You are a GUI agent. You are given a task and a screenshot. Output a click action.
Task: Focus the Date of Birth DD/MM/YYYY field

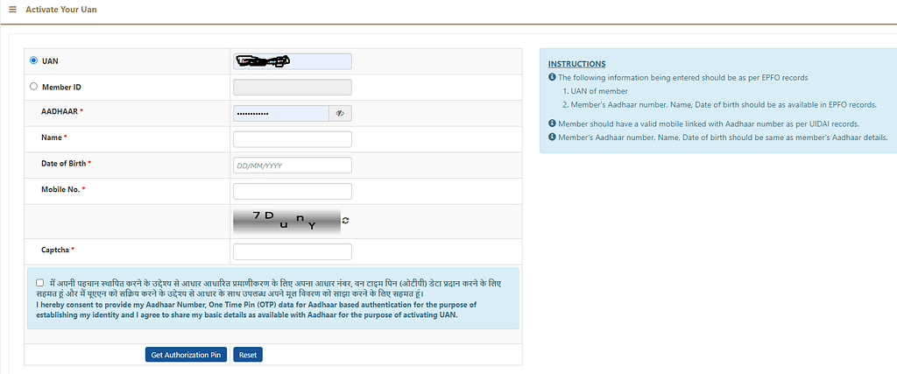click(292, 166)
